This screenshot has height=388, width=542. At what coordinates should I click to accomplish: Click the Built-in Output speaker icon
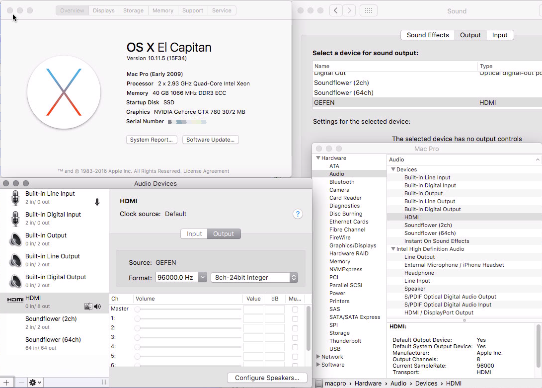15,239
